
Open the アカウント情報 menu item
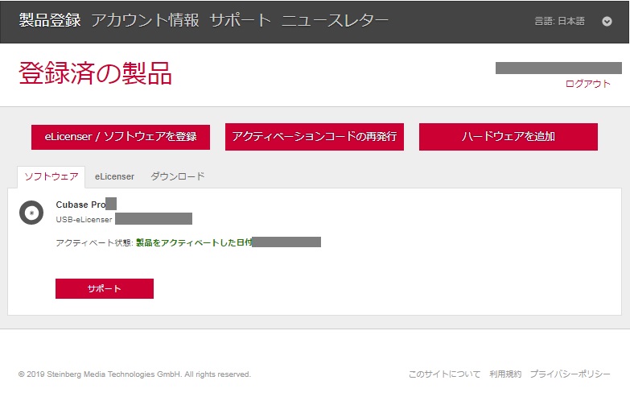(145, 20)
